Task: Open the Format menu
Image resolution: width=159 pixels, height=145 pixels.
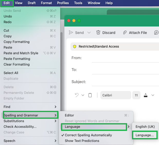Action: click(46, 3)
